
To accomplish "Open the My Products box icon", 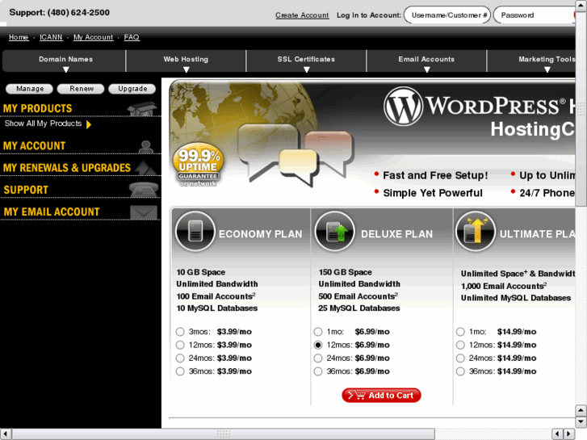I will point(142,109).
